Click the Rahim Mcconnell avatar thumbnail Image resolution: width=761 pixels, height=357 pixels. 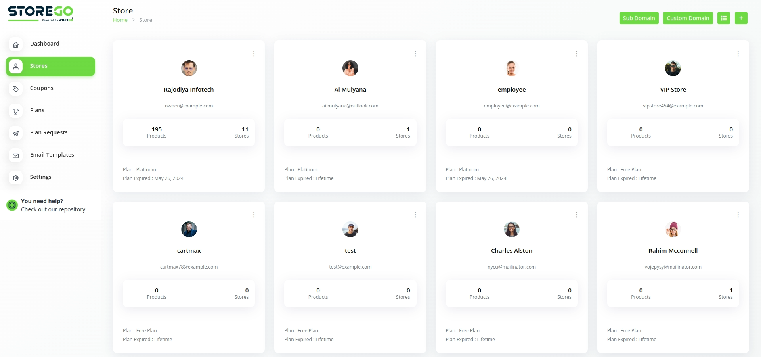point(673,229)
